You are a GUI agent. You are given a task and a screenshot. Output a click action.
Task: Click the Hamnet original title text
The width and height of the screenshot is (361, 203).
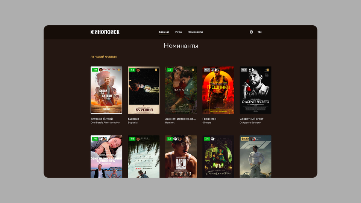[170, 123]
